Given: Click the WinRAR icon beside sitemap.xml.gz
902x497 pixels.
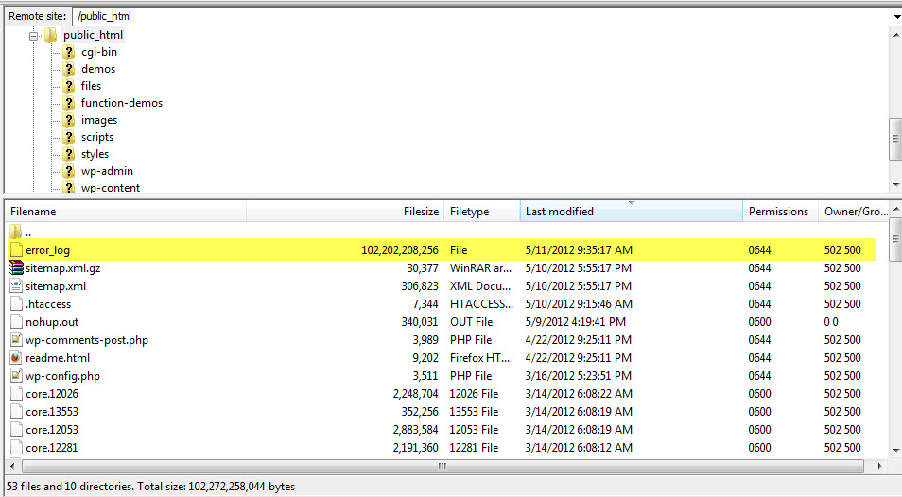Looking at the screenshot, I should pyautogui.click(x=16, y=268).
